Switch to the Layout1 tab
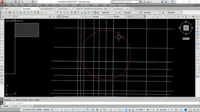This screenshot has height=112, width=200. pyautogui.click(x=15, y=106)
